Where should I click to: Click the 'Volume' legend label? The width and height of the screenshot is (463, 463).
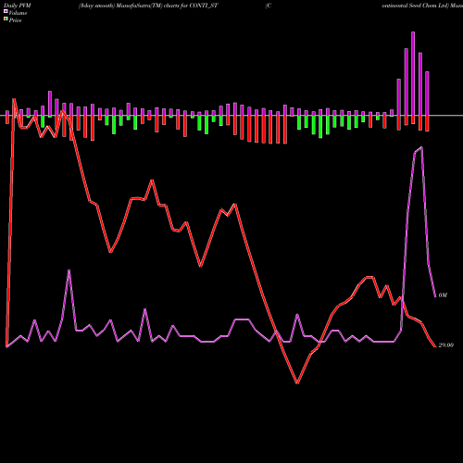pyautogui.click(x=18, y=13)
